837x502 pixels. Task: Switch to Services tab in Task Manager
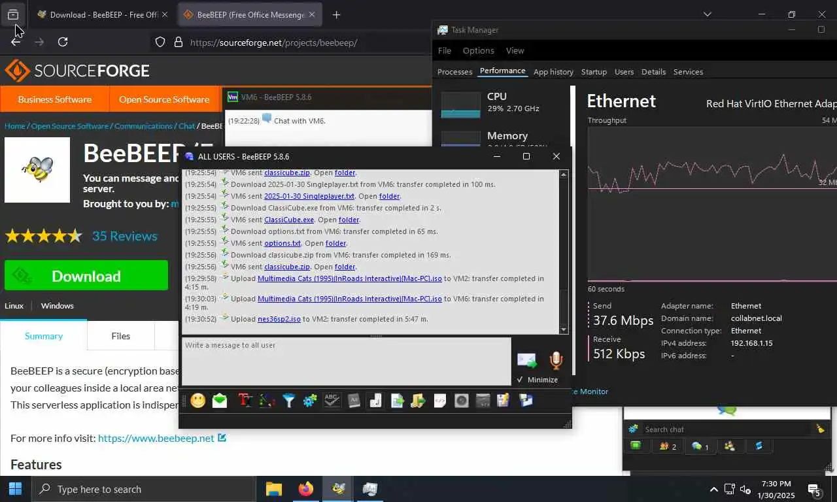(x=688, y=72)
